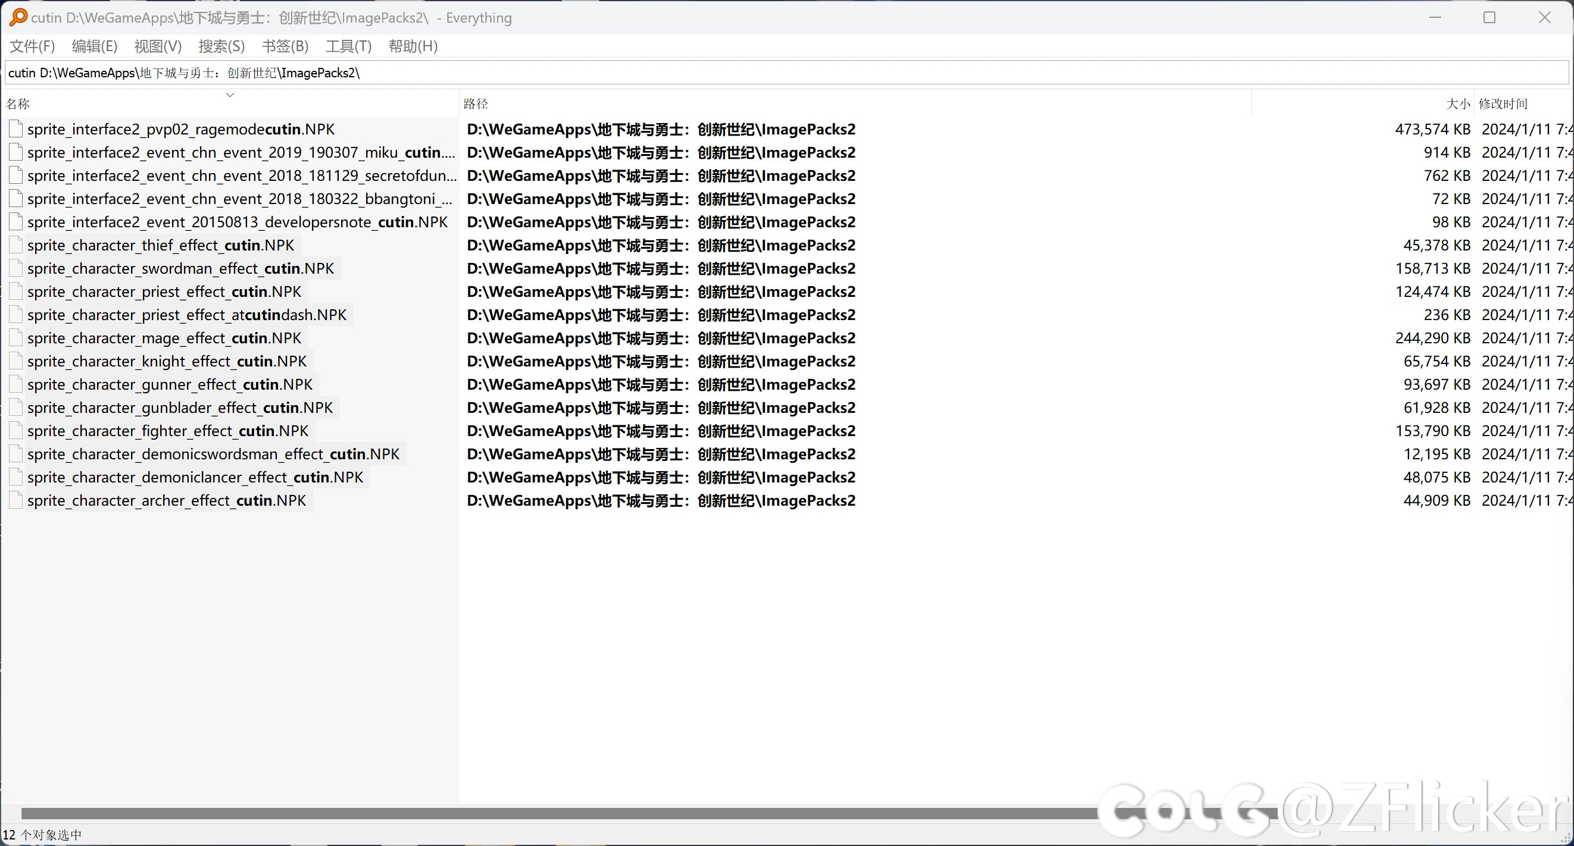Viewport: 1574px width, 846px height.
Task: Click file icon of demoniclancer_effect_cutin.NPK
Action: point(17,477)
